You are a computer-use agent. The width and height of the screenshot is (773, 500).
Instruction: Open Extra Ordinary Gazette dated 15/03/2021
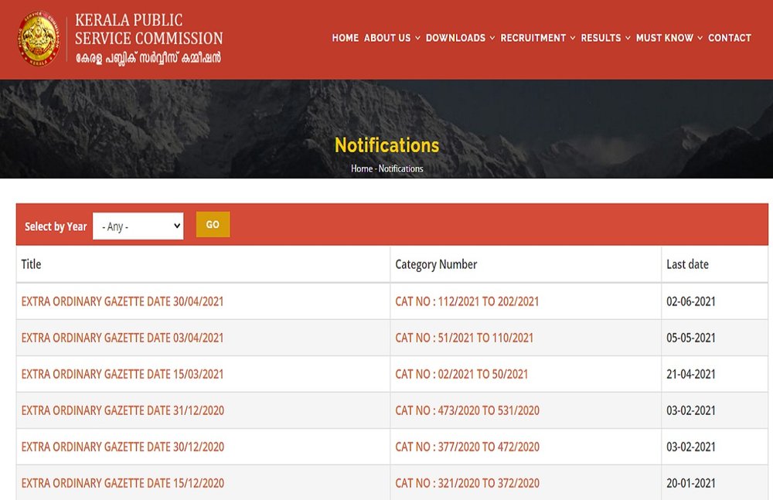coord(122,374)
